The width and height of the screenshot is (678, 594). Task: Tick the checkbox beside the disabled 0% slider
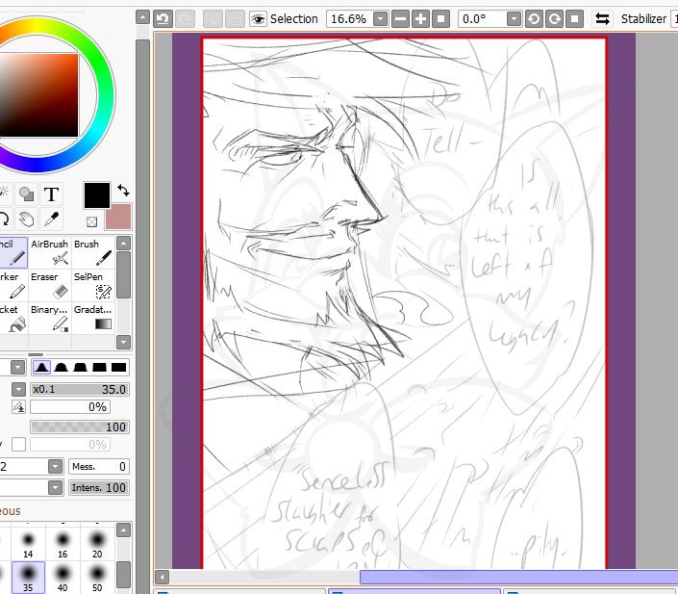tap(18, 445)
